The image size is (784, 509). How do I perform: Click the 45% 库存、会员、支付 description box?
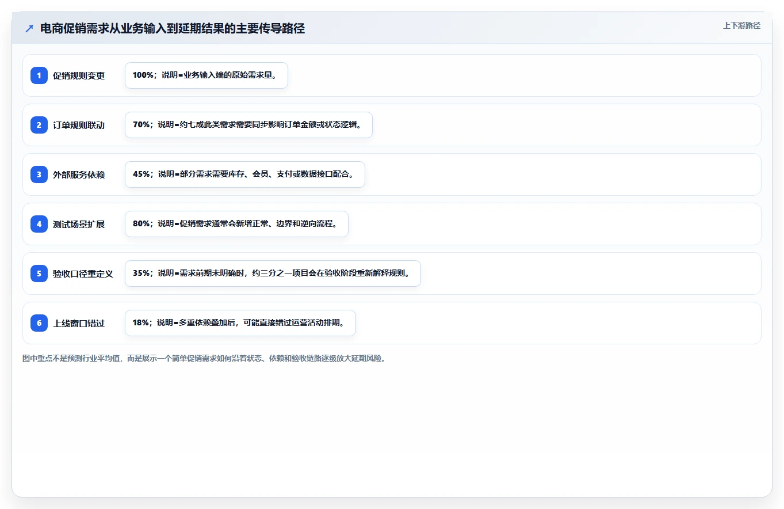point(245,174)
